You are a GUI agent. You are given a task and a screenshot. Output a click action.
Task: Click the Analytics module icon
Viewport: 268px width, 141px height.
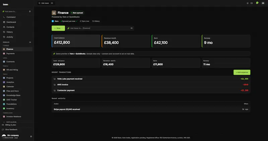coord(4,82)
